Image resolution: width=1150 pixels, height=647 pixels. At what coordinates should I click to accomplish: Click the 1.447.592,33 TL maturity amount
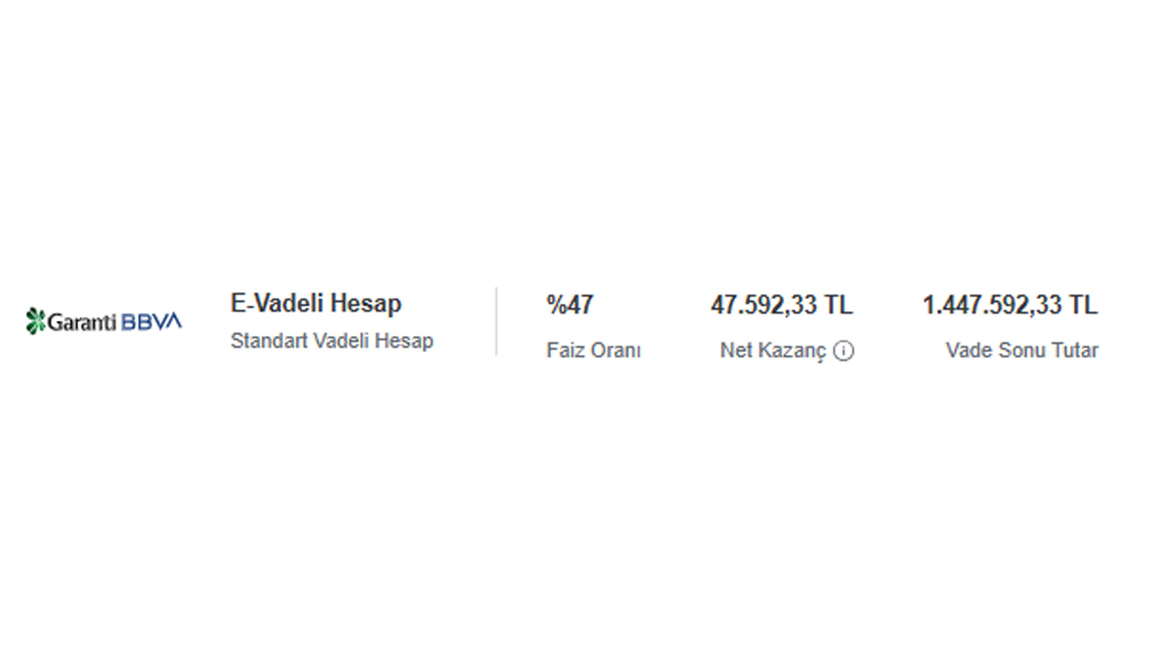click(x=1010, y=306)
